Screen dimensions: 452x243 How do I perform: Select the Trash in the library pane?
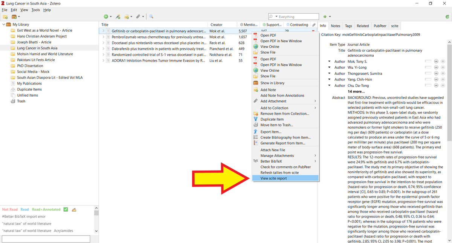coord(21,101)
